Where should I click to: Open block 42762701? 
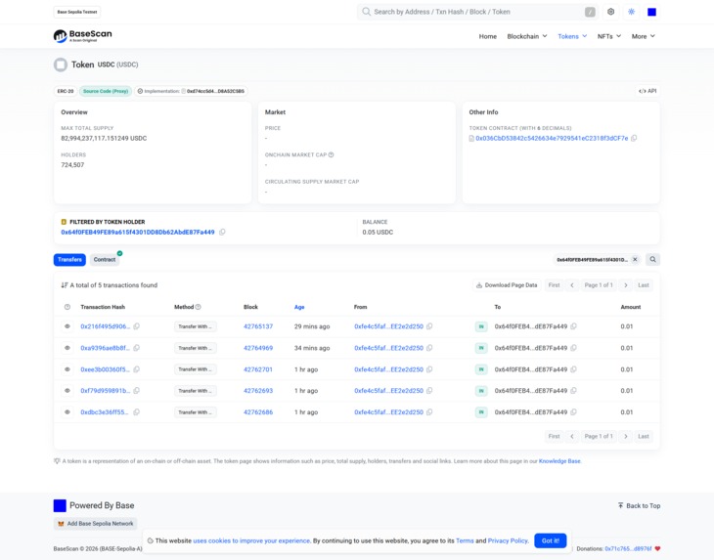click(x=258, y=369)
